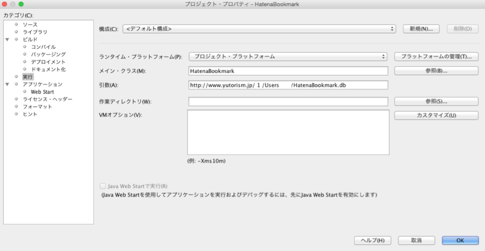Select the ビルド category
485x251 pixels.
(30, 39)
